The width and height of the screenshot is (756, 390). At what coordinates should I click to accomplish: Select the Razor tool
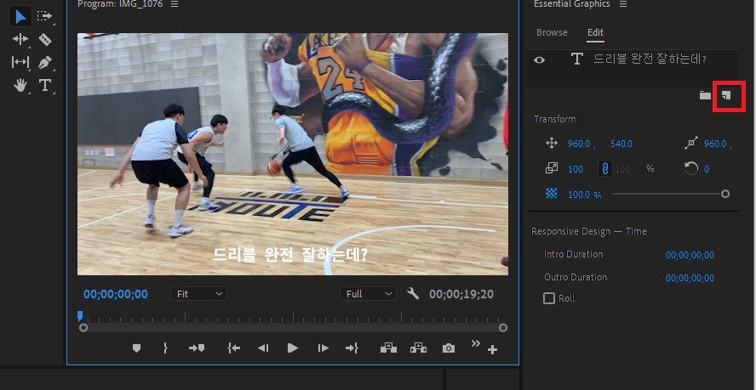[x=45, y=39]
